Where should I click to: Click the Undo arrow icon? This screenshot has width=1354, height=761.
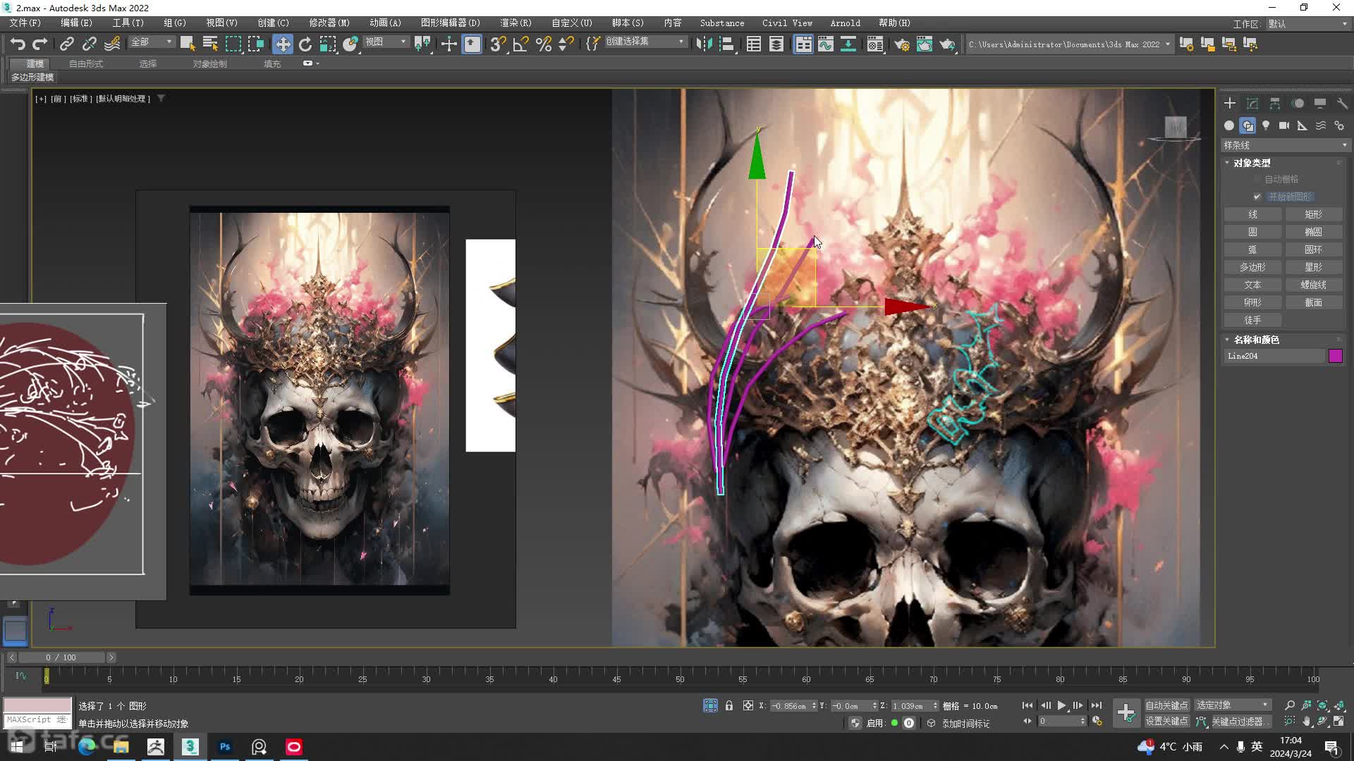[18, 44]
